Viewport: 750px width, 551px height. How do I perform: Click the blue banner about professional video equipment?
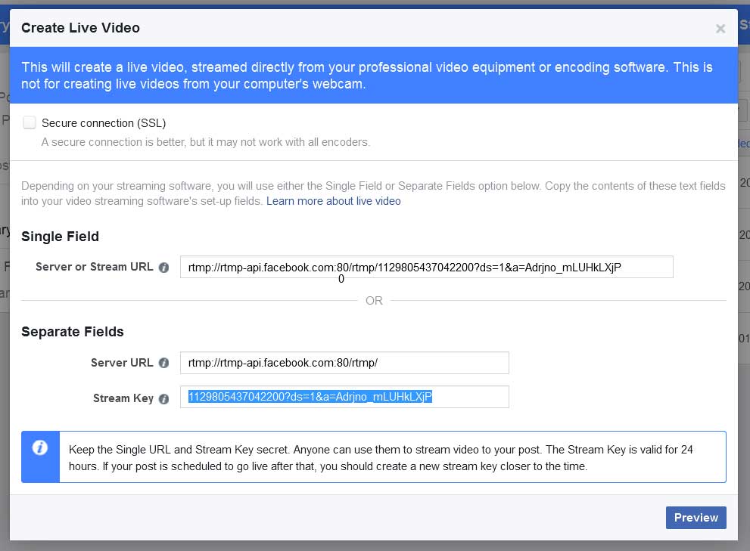[x=374, y=75]
